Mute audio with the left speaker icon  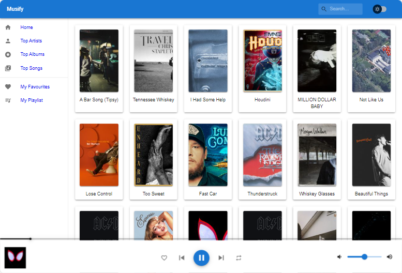tap(339, 257)
